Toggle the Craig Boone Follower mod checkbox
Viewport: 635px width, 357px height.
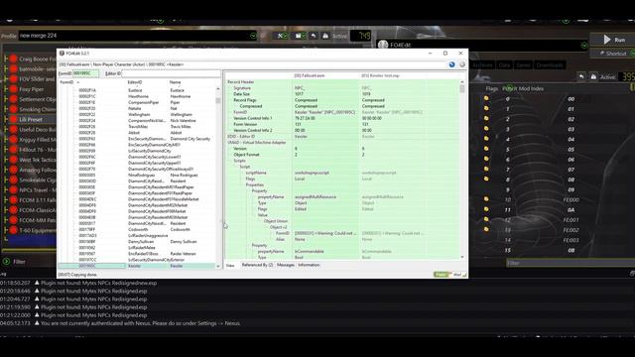(x=13, y=59)
